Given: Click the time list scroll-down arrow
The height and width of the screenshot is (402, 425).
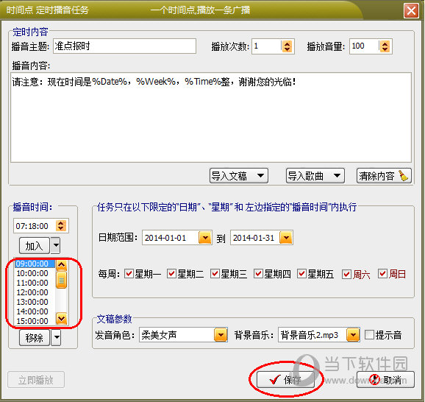Looking at the screenshot, I should pos(62,319).
